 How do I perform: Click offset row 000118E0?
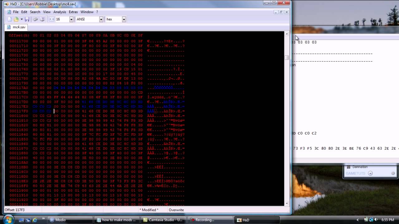(97, 181)
